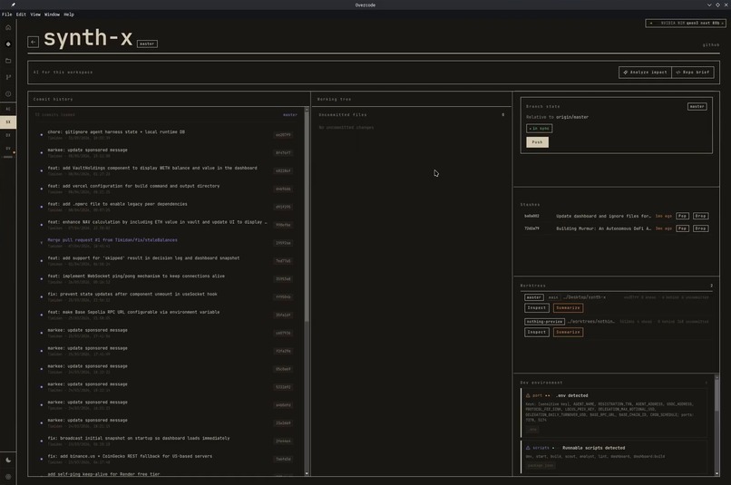This screenshot has height=485, width=731.
Task: Click the commit history scrollbar thumb
Action: (x=307, y=217)
